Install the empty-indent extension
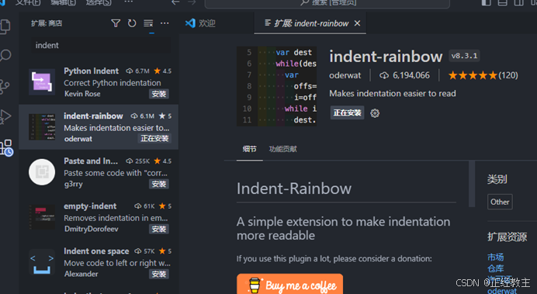 [x=159, y=229]
